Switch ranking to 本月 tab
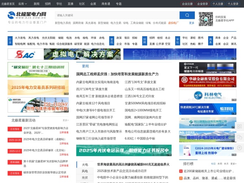This screenshot has width=244, height=183. (226, 164)
